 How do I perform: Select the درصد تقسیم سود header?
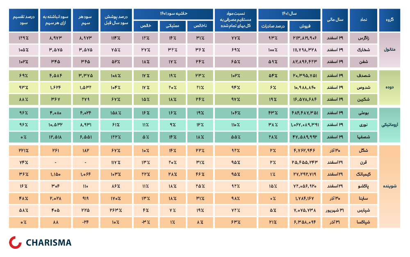[23, 20]
